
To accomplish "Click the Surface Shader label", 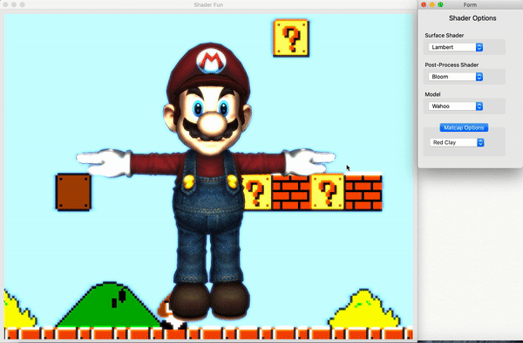I will [445, 35].
